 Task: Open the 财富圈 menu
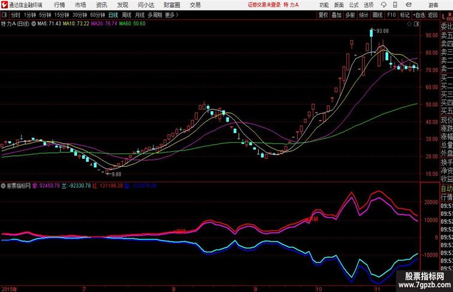click(x=172, y=5)
